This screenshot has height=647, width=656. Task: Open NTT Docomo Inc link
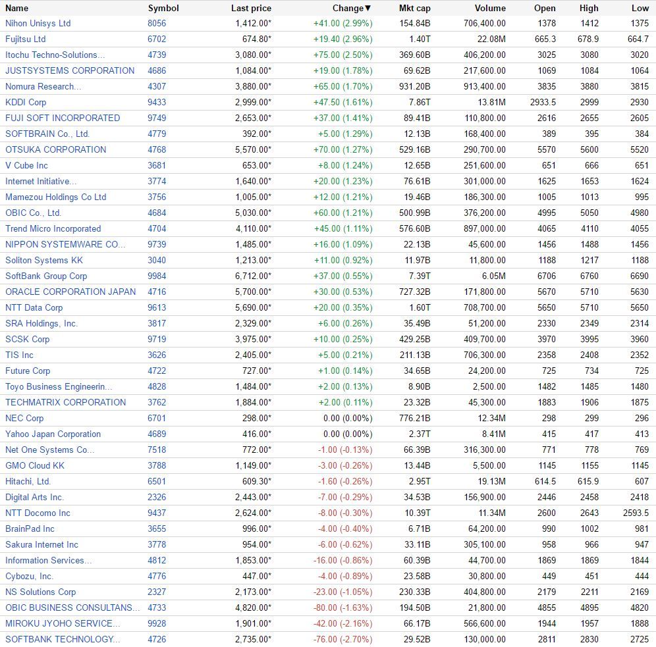tap(38, 513)
